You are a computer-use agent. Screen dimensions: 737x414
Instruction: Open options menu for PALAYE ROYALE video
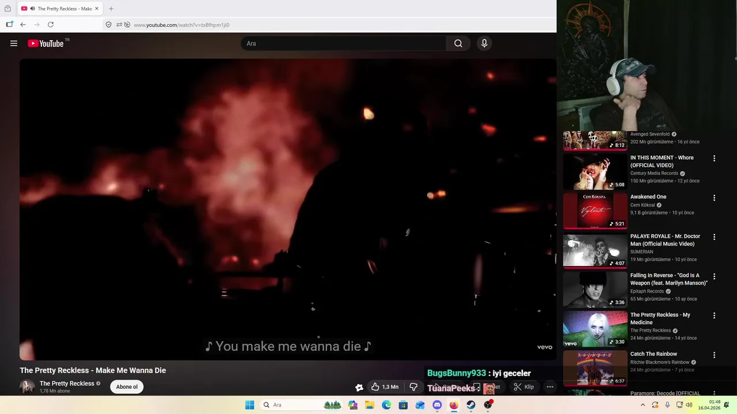714,237
